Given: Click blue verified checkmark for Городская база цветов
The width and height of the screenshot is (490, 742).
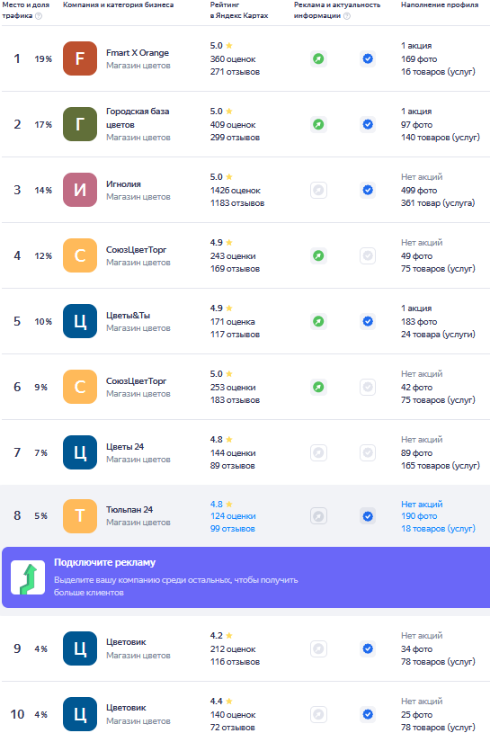Looking at the screenshot, I should click(368, 124).
